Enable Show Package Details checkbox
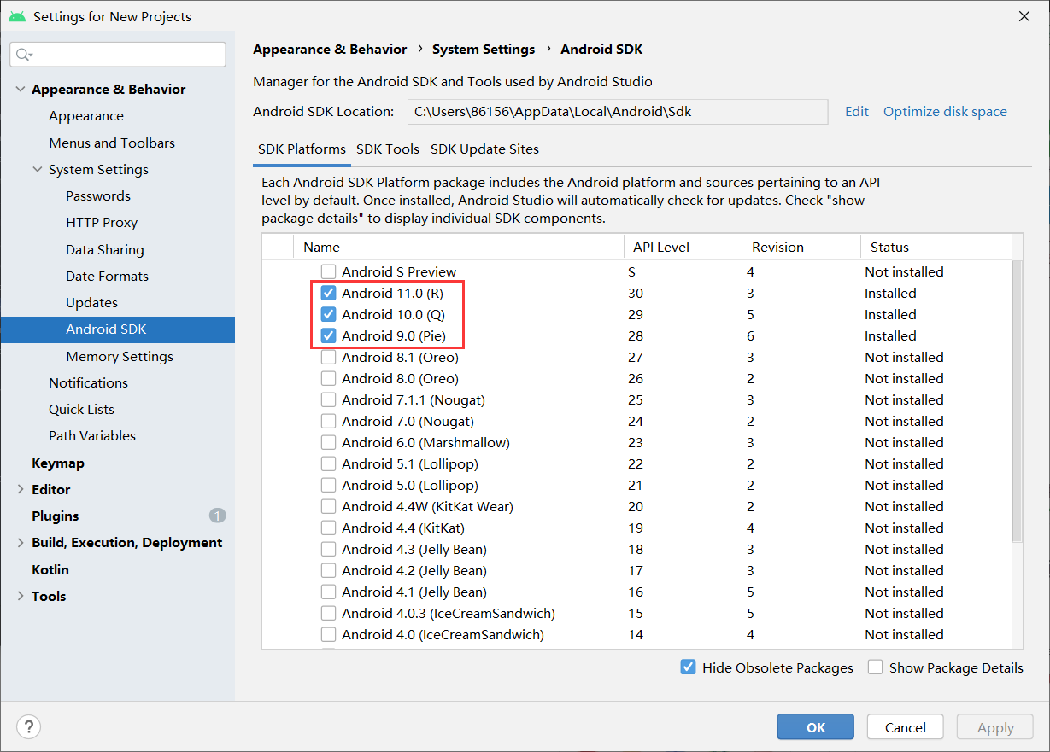The width and height of the screenshot is (1050, 752). tap(875, 667)
